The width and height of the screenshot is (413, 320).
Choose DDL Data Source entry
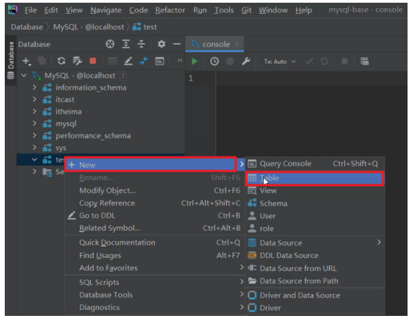tap(315, 255)
